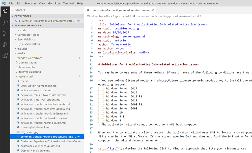Open the Extensions view
This screenshot has width=252, height=153.
click(x=5, y=55)
